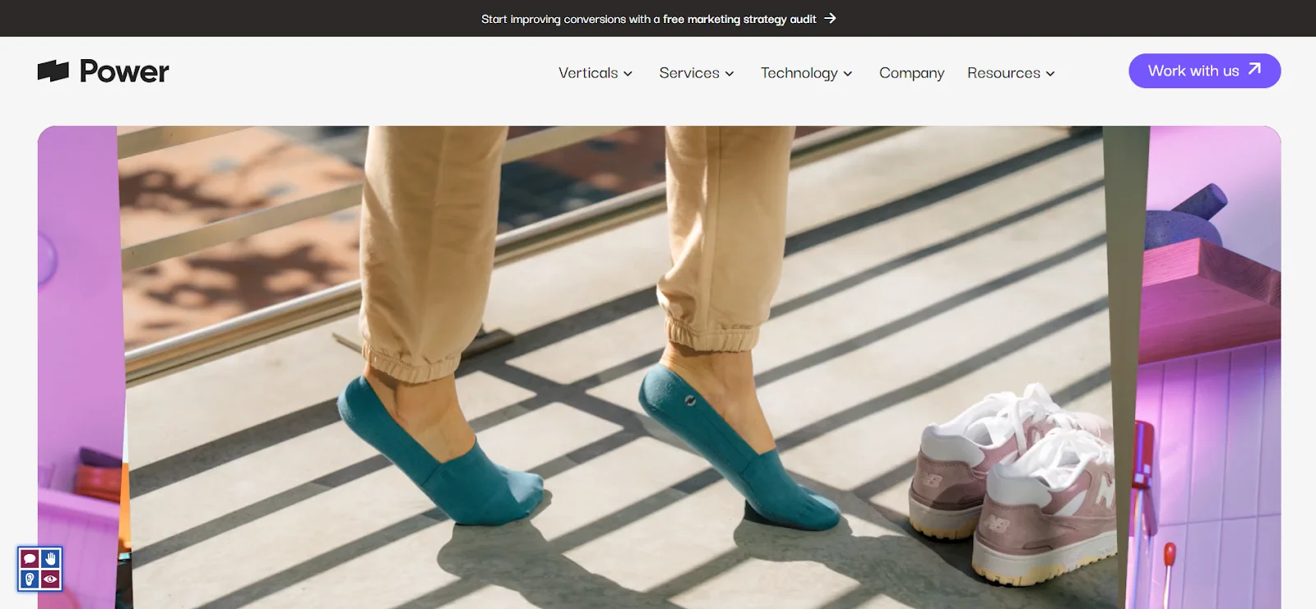Image resolution: width=1316 pixels, height=609 pixels.
Task: Open the Services menu label
Action: 689,73
